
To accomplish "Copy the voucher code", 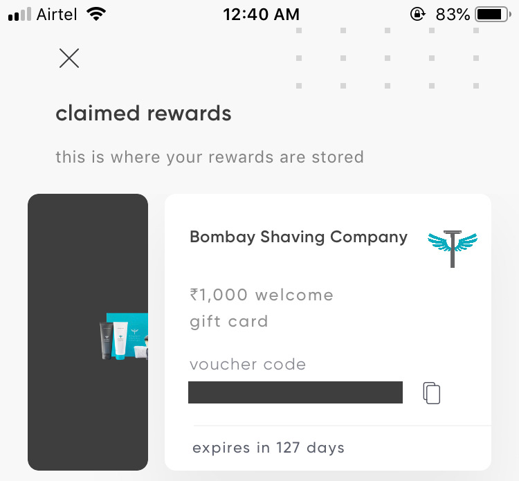I will [432, 393].
